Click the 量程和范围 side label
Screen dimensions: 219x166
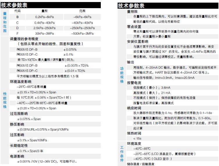[x=5, y=22]
